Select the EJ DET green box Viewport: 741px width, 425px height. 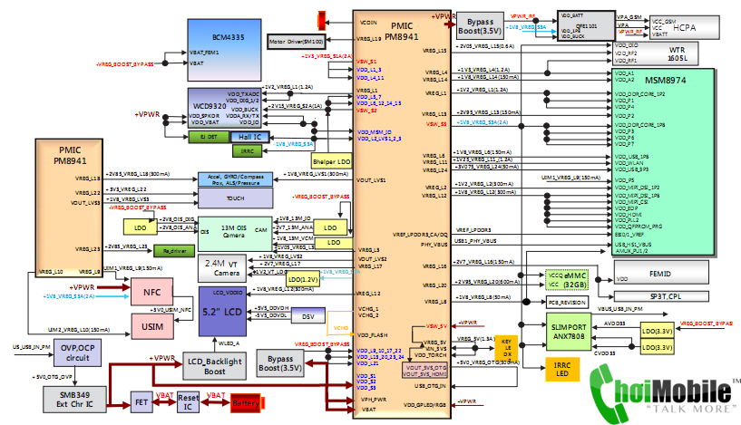[x=209, y=137]
